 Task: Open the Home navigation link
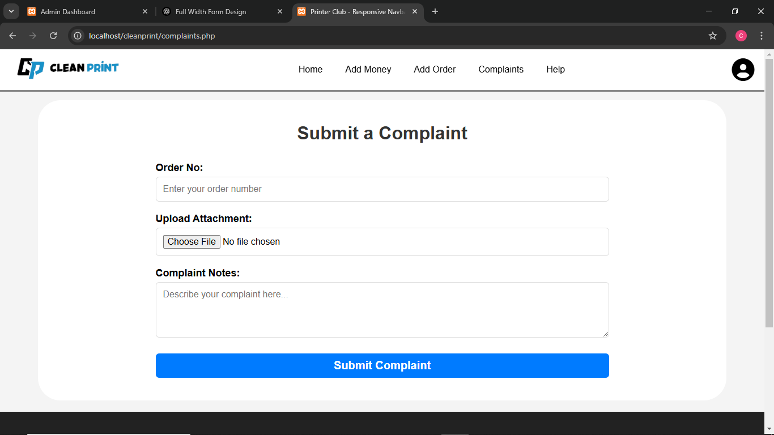point(310,70)
